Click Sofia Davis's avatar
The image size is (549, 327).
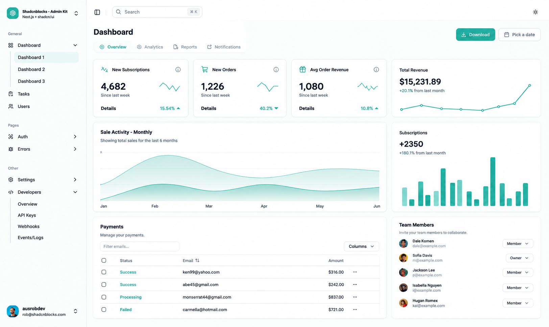click(x=403, y=258)
